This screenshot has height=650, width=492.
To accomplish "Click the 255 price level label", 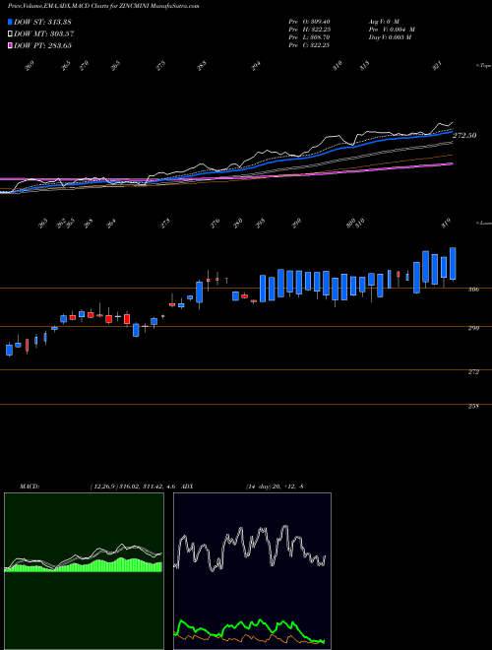I will [473, 406].
